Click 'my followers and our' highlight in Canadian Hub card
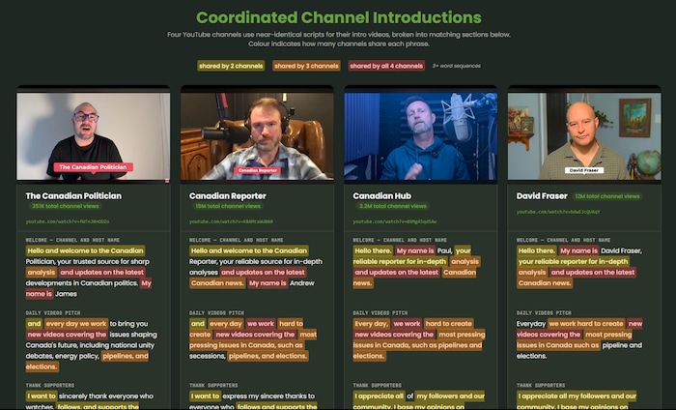 tap(451, 396)
